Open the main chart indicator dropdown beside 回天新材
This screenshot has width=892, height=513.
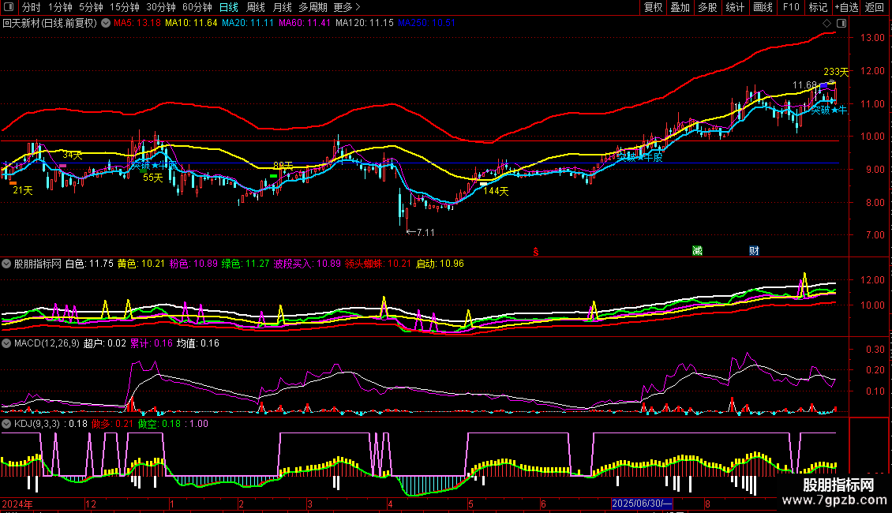point(106,24)
